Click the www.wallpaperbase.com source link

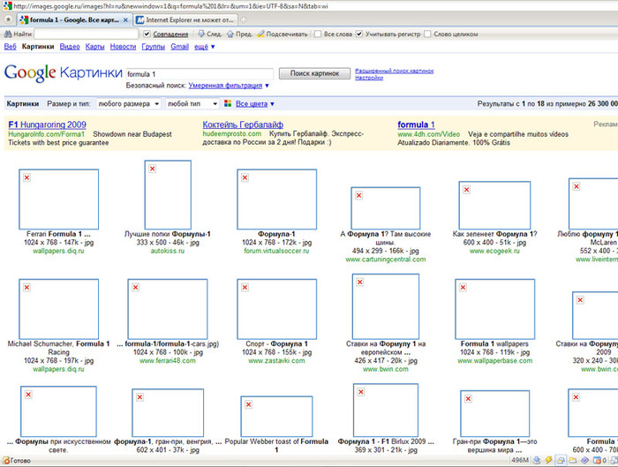(x=495, y=360)
